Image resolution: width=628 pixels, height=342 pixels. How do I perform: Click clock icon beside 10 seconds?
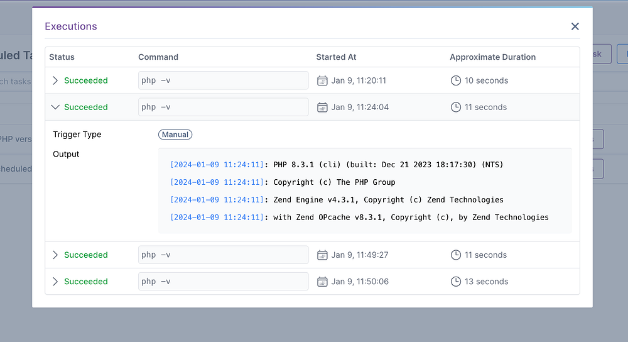point(456,80)
